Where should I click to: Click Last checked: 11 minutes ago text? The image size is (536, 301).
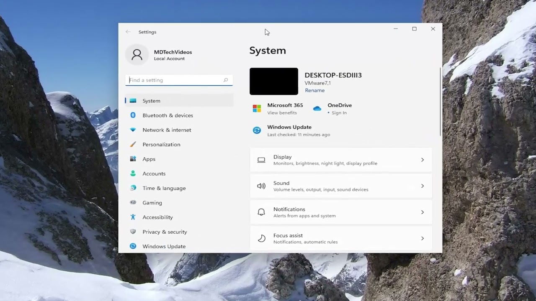pos(299,135)
